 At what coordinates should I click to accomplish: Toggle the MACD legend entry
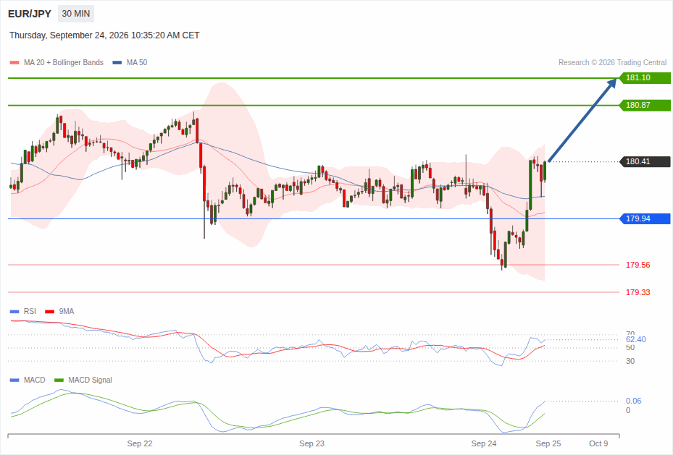(27, 380)
